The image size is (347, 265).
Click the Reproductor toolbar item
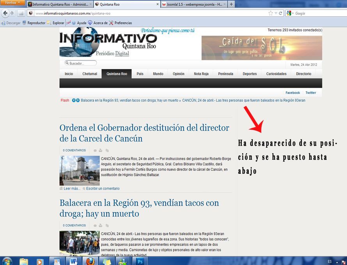pyautogui.click(x=34, y=23)
